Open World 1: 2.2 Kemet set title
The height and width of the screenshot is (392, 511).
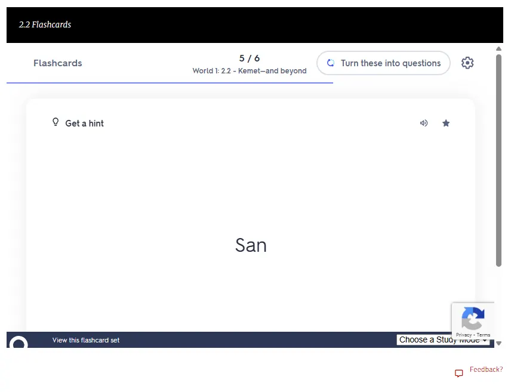(250, 71)
